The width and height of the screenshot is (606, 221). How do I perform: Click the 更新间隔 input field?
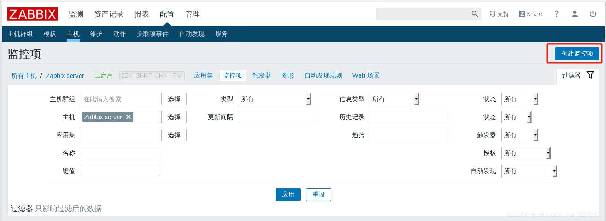278,117
